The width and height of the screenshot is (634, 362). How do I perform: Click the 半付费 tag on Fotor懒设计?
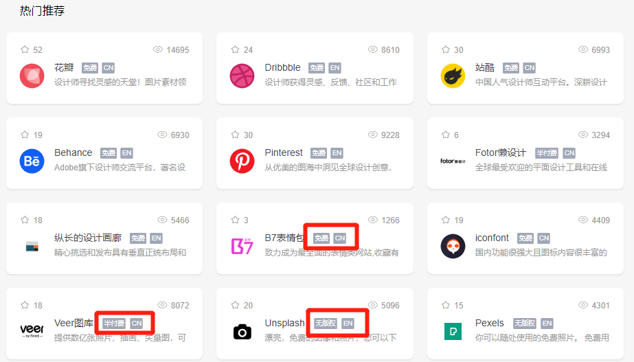[x=547, y=153]
